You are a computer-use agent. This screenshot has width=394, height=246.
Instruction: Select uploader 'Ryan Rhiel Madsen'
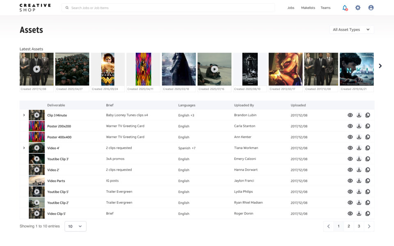point(248,203)
